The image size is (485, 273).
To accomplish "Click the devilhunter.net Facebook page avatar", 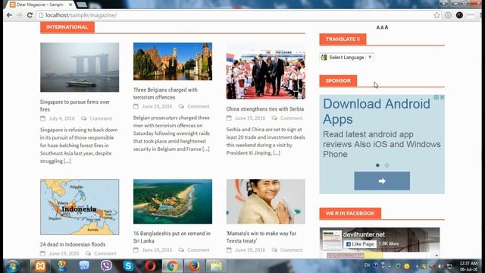I will 332,240.
